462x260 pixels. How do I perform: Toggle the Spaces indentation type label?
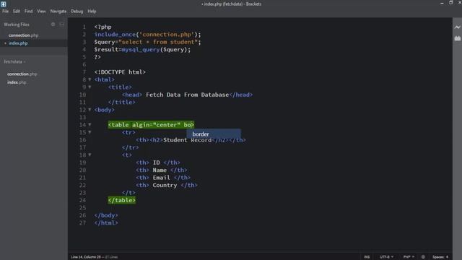pyautogui.click(x=439, y=257)
